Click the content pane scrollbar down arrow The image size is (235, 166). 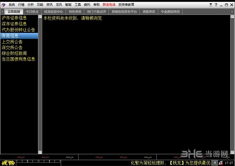click(232, 152)
